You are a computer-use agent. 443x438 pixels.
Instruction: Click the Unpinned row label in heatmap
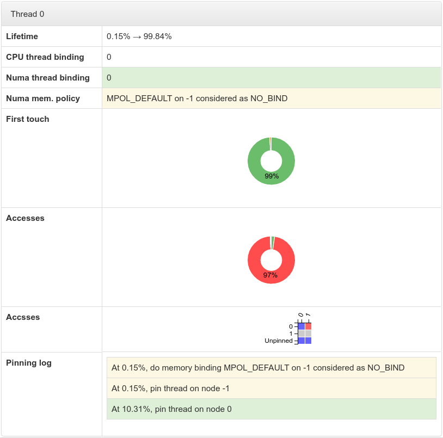[278, 341]
